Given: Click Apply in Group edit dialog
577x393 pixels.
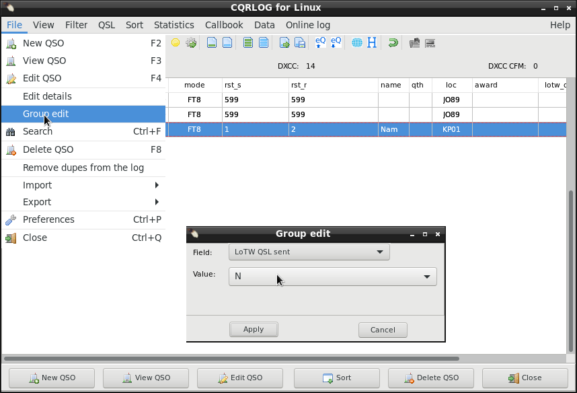Looking at the screenshot, I should point(254,329).
